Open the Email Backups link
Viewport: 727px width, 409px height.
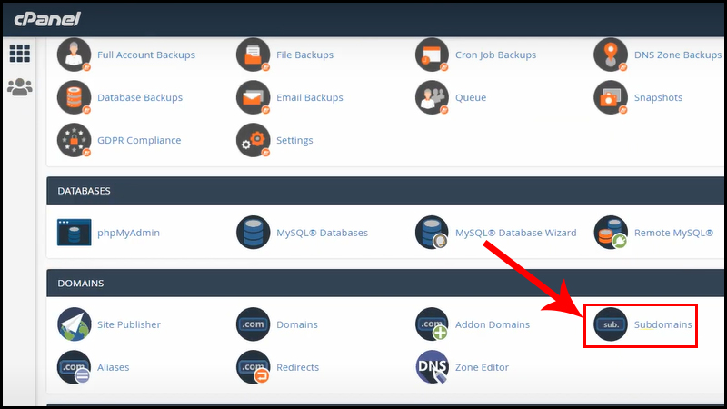tap(310, 97)
